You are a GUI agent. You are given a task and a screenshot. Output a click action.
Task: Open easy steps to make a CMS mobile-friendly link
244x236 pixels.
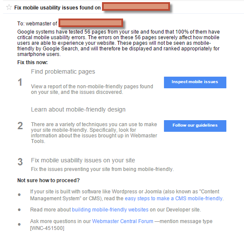(173, 198)
